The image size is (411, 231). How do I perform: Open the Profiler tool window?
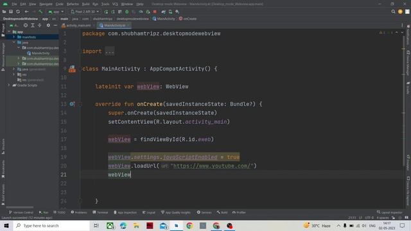pyautogui.click(x=239, y=212)
